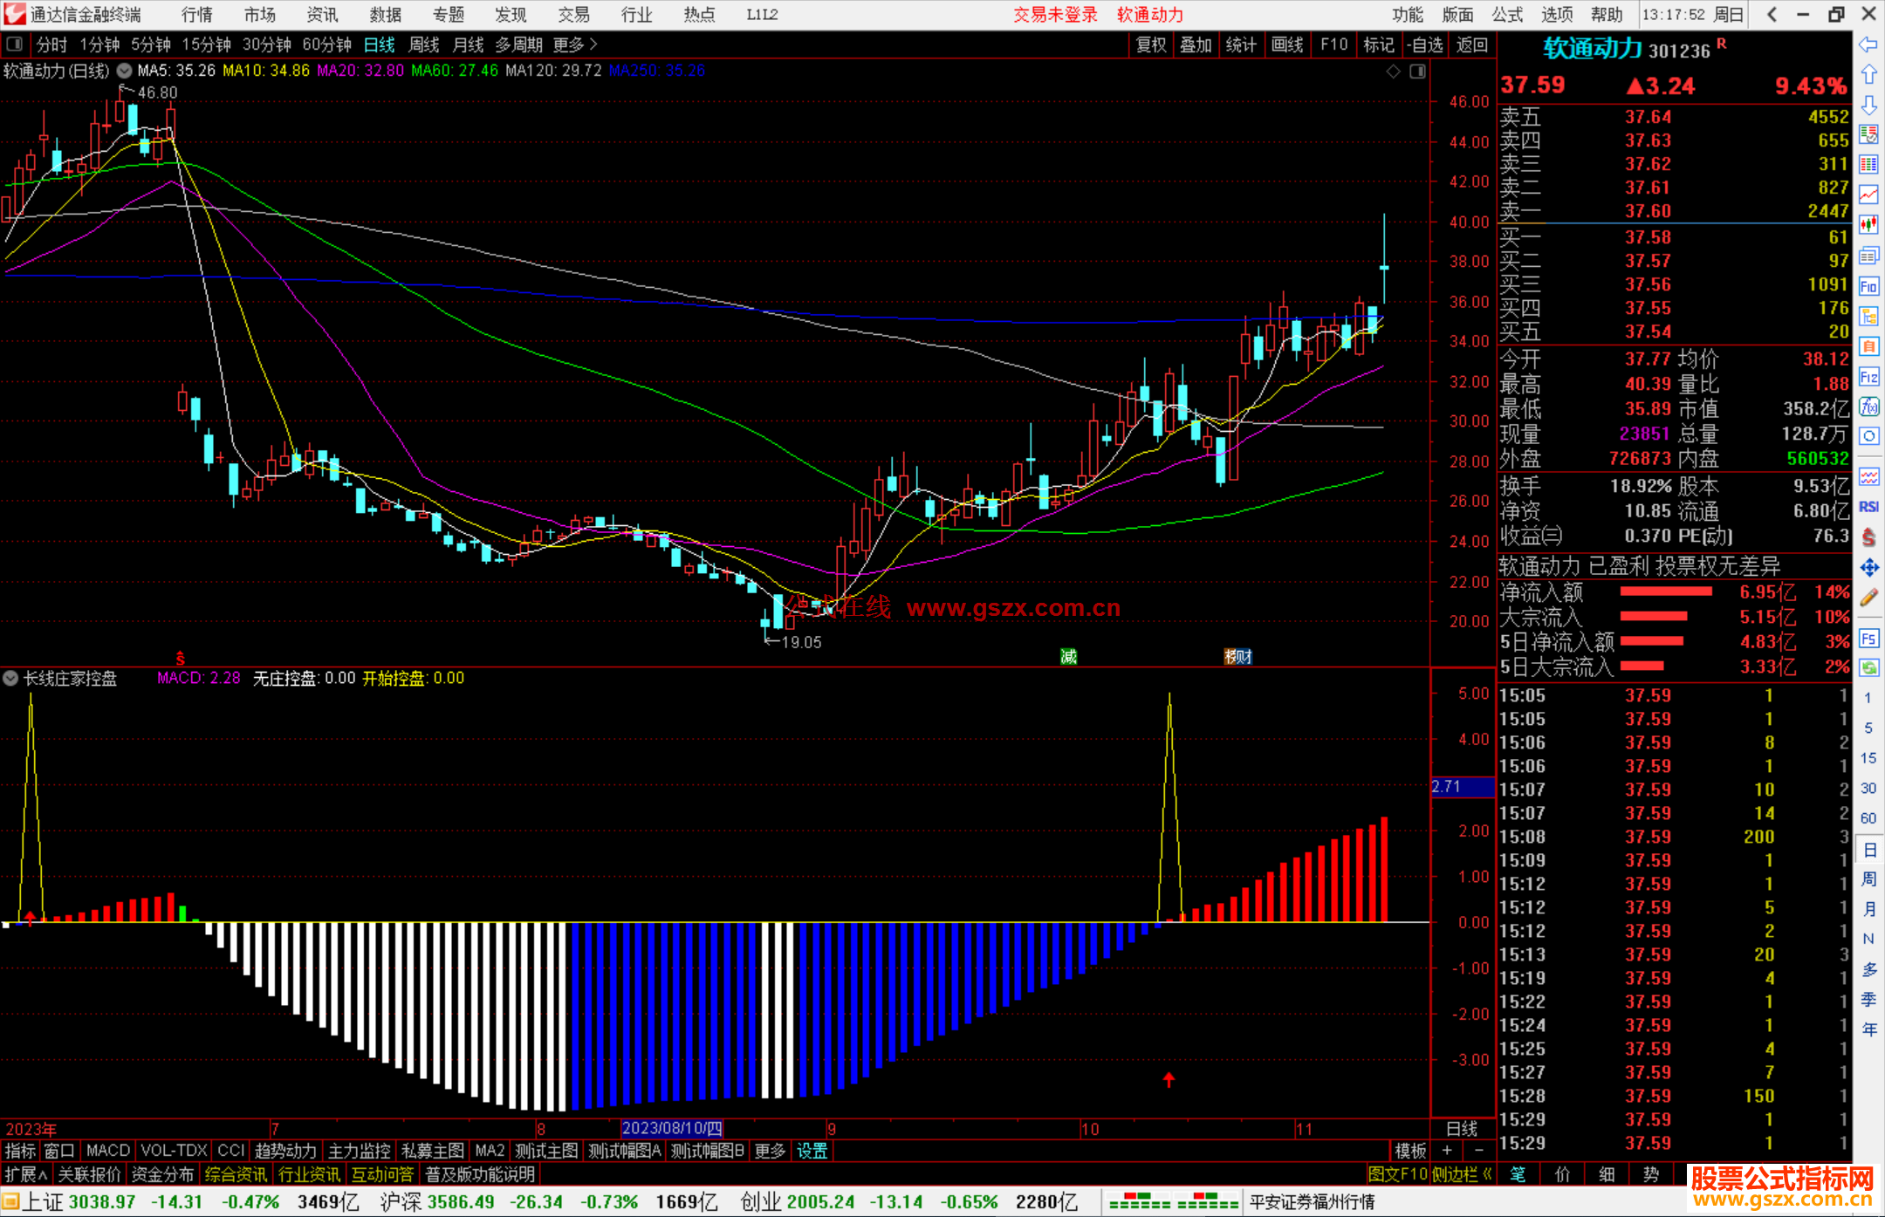1885x1217 pixels.
Task: Expand the 扩展 panel at bottom left
Action: pos(25,1174)
